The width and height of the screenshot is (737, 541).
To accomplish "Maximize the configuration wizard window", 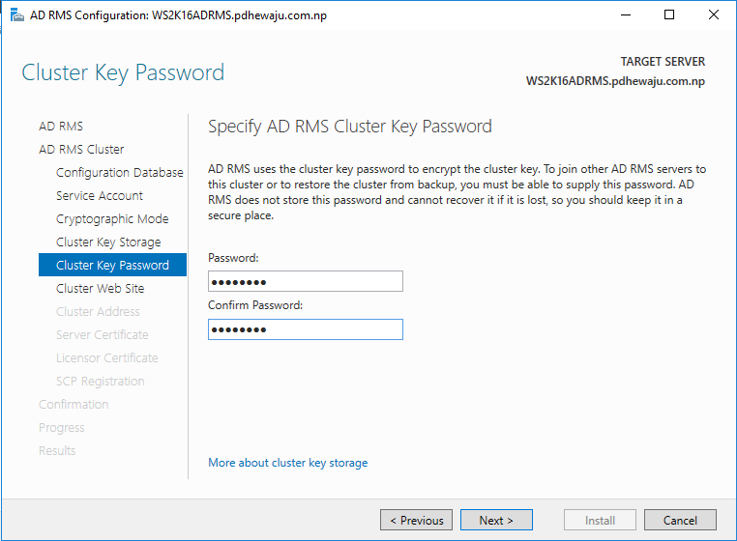I will coord(669,15).
